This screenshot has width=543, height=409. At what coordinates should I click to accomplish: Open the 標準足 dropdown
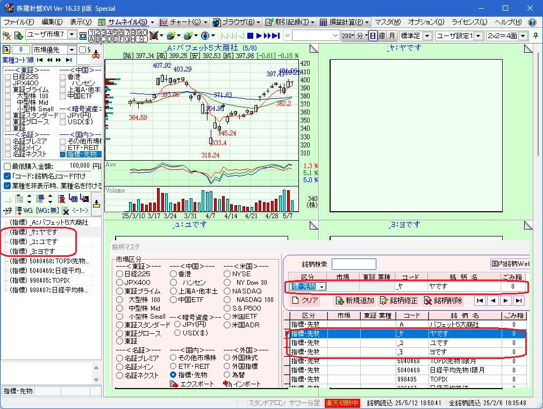click(427, 35)
